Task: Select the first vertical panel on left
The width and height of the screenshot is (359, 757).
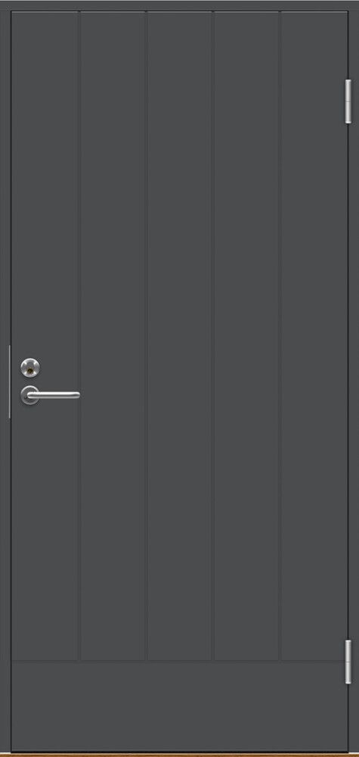Action: tap(45, 335)
